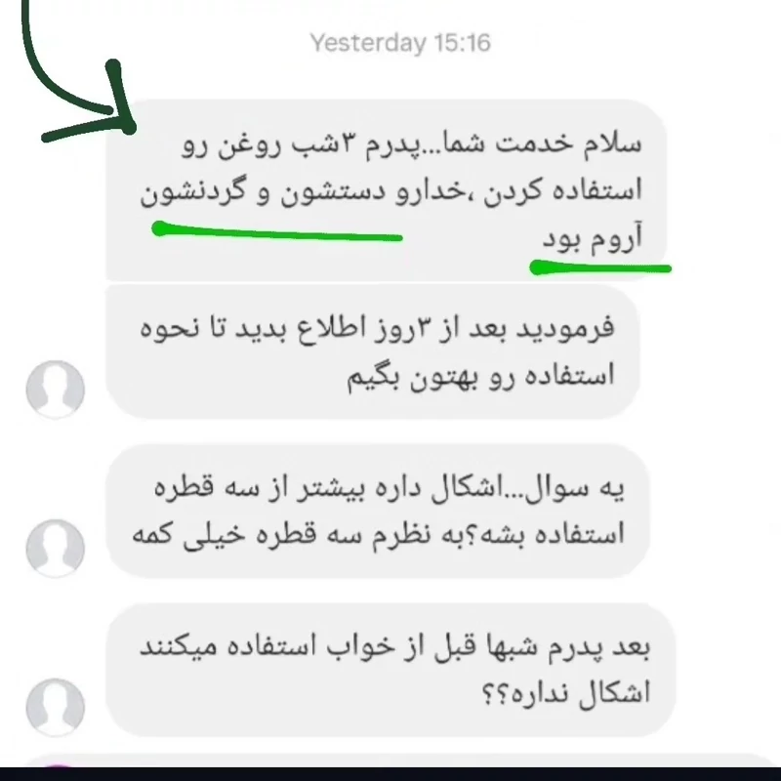The image size is (781, 781).
Task: Click the words آروم بود in first bubble
Action: (x=593, y=238)
